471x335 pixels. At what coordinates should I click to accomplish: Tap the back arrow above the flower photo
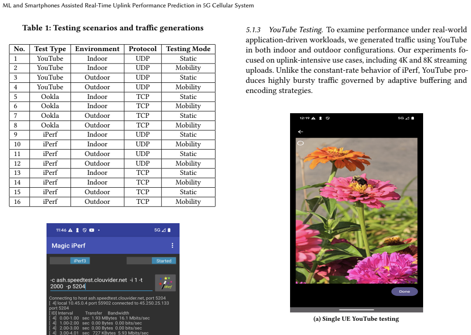coord(300,132)
